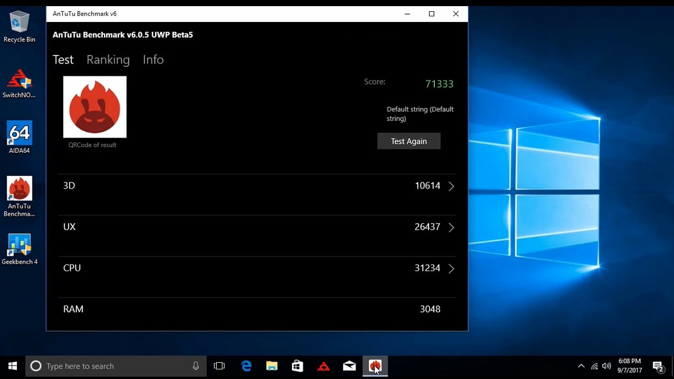Image resolution: width=674 pixels, height=379 pixels.
Task: Click the CPU score value 31234
Action: [427, 268]
